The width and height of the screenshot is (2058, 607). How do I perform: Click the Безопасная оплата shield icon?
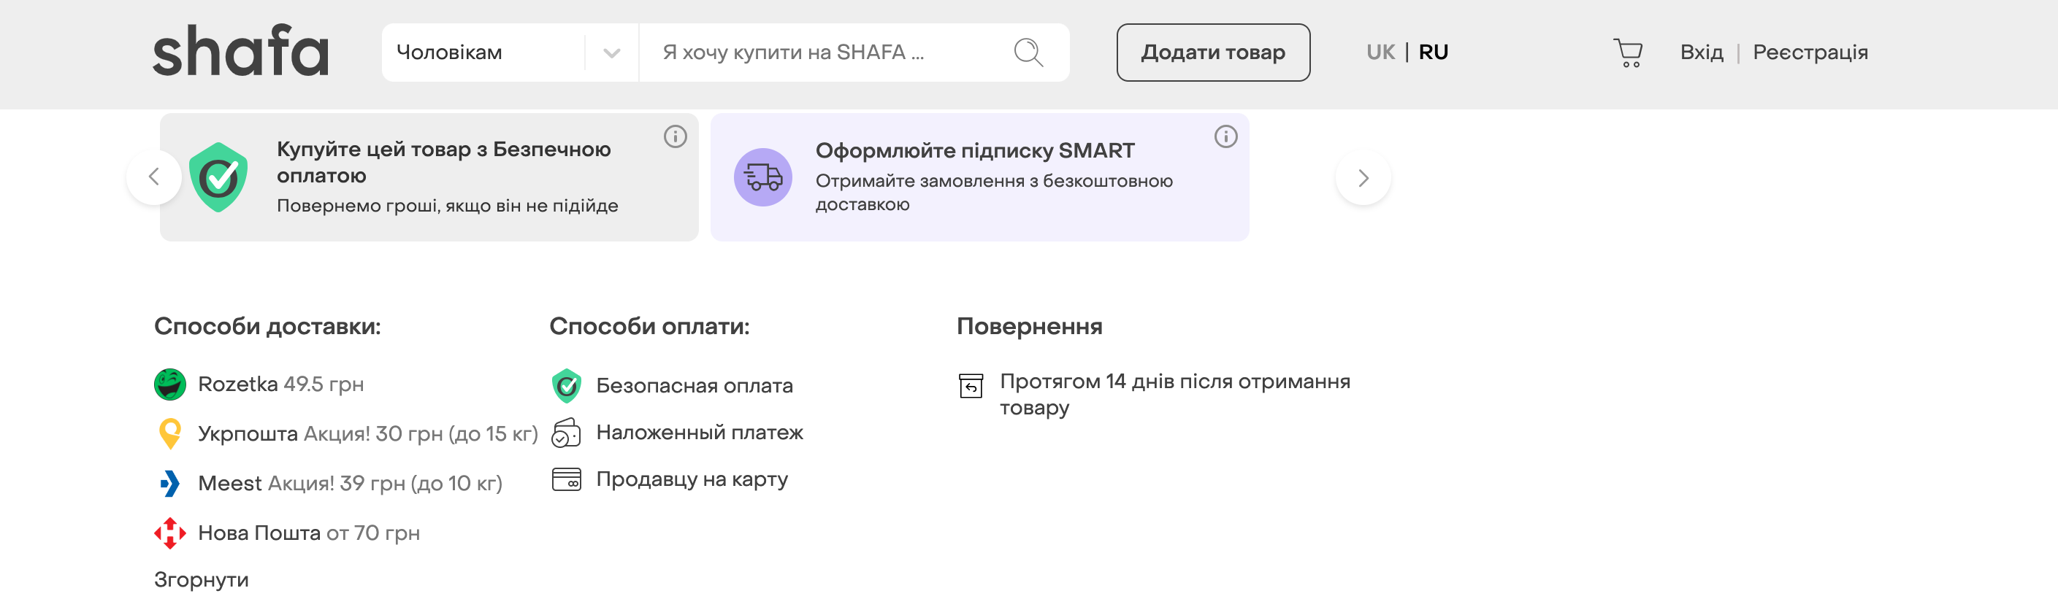tap(567, 386)
